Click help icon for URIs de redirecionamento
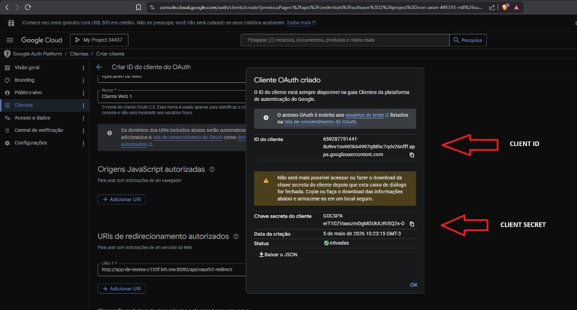This screenshot has width=577, height=310. pyautogui.click(x=236, y=236)
